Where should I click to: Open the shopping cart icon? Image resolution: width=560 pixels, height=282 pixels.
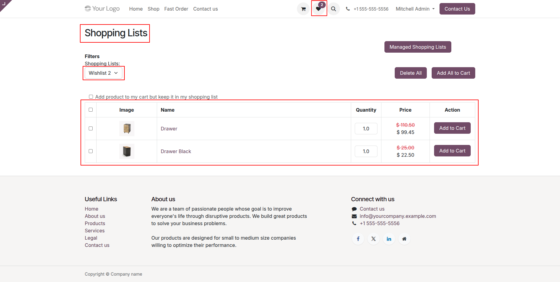303,9
